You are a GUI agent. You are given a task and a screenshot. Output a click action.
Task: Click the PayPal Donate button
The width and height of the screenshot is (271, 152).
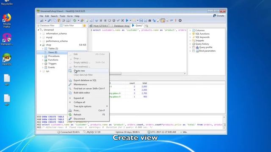[x=218, y=16]
